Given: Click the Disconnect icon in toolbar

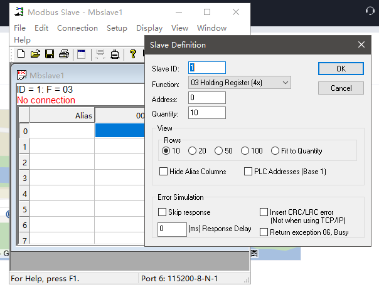Looking at the screenshot, I should tap(115, 54).
